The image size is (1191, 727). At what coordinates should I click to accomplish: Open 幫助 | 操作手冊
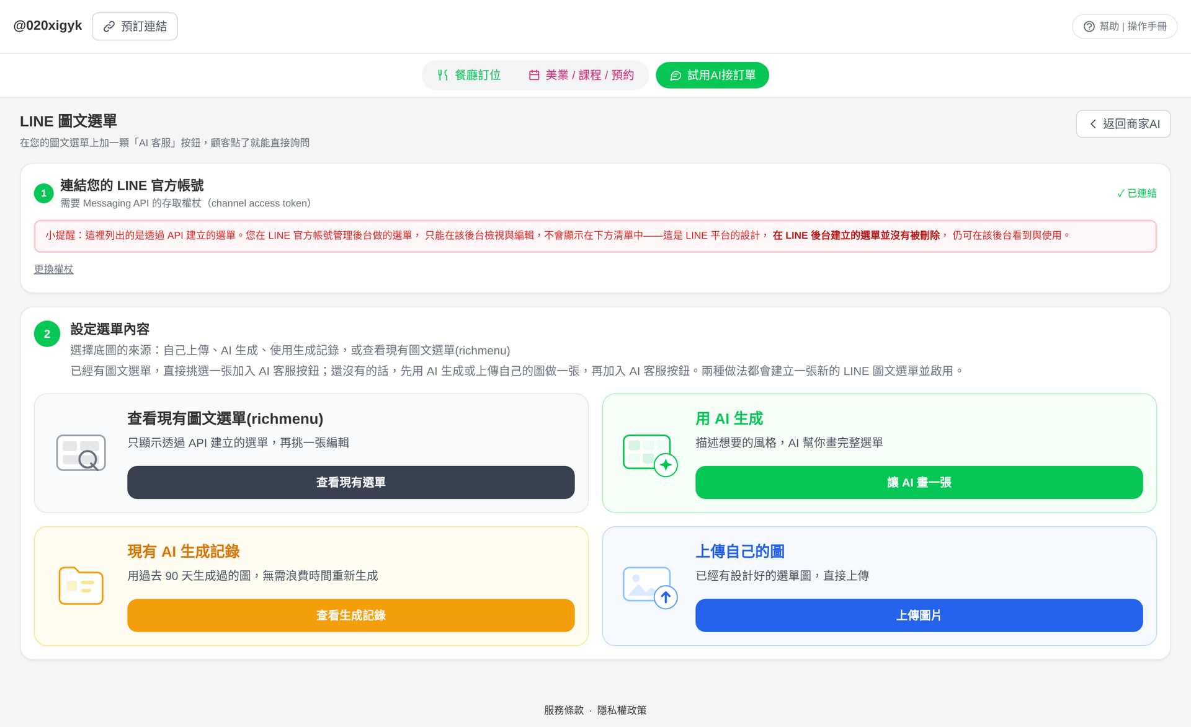click(1124, 27)
